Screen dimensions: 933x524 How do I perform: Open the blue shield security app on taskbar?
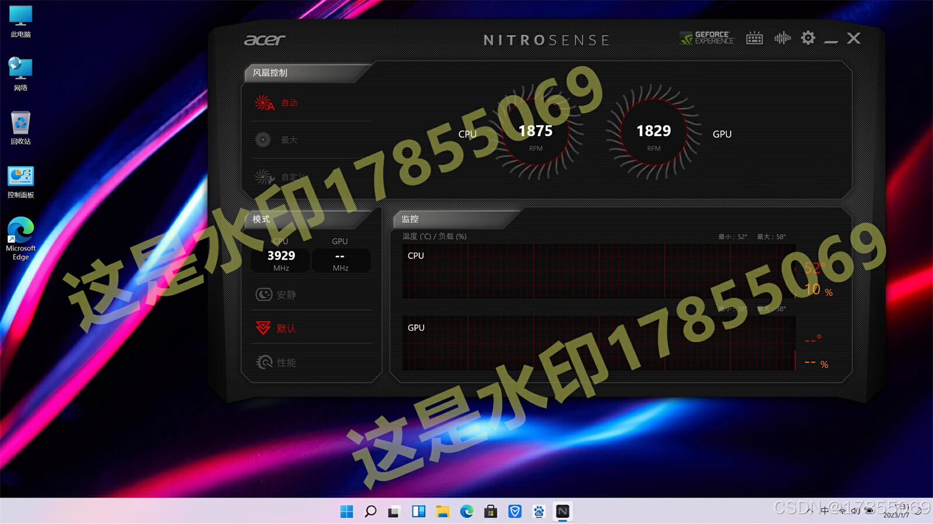click(x=515, y=511)
